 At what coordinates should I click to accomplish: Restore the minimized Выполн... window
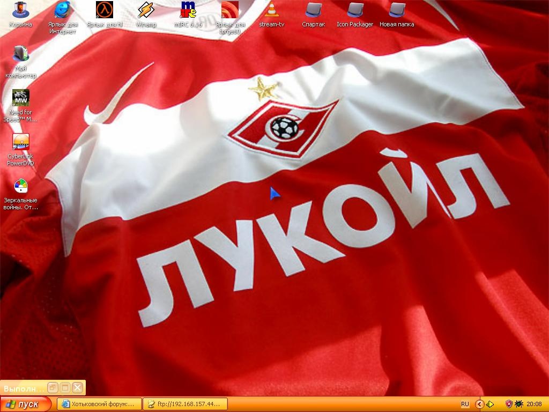pos(53,387)
